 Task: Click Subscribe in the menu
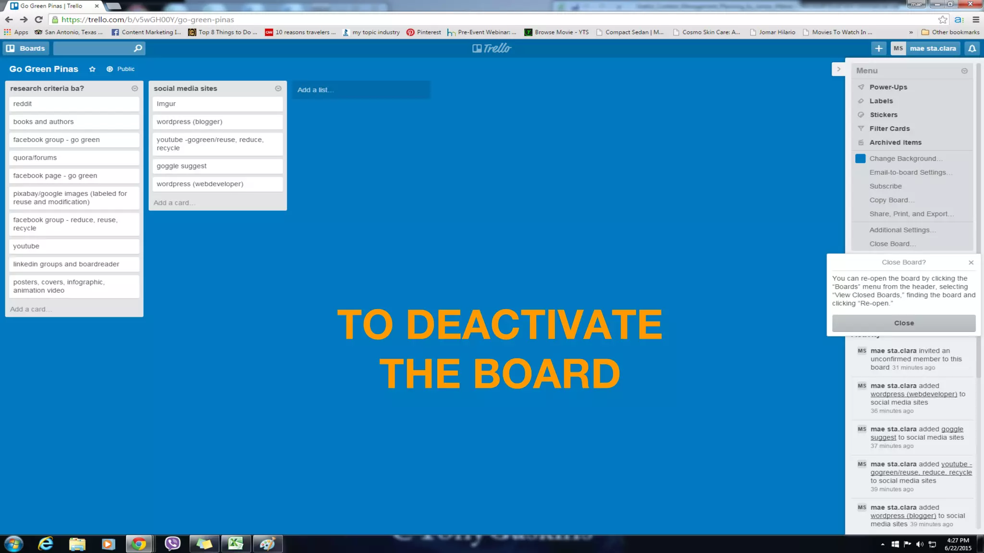[x=886, y=186]
